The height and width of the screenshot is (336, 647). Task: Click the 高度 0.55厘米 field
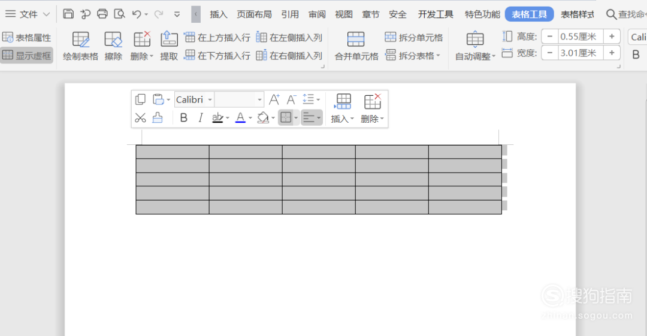581,37
